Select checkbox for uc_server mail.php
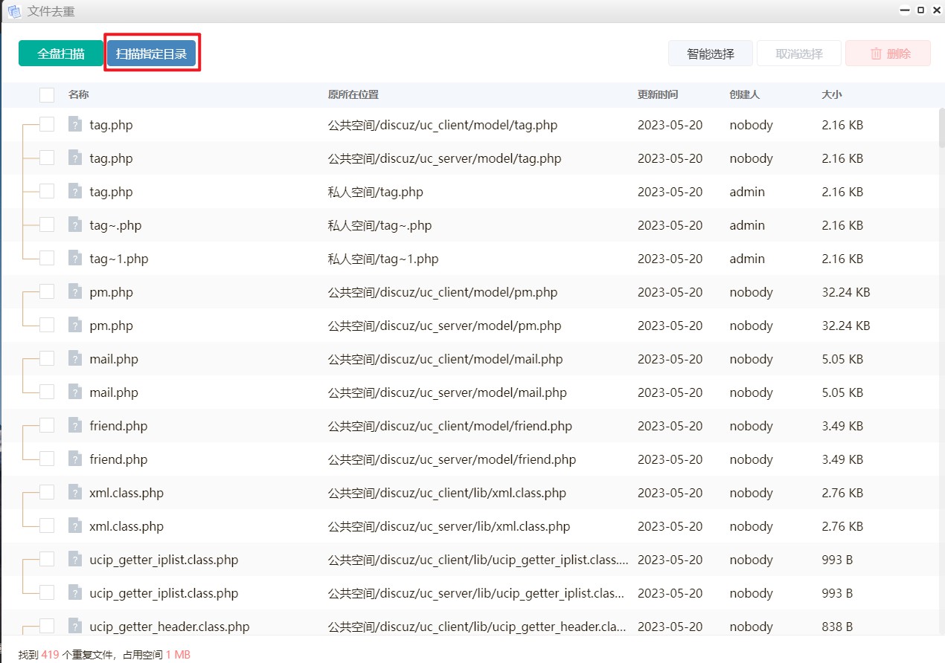 coord(47,392)
